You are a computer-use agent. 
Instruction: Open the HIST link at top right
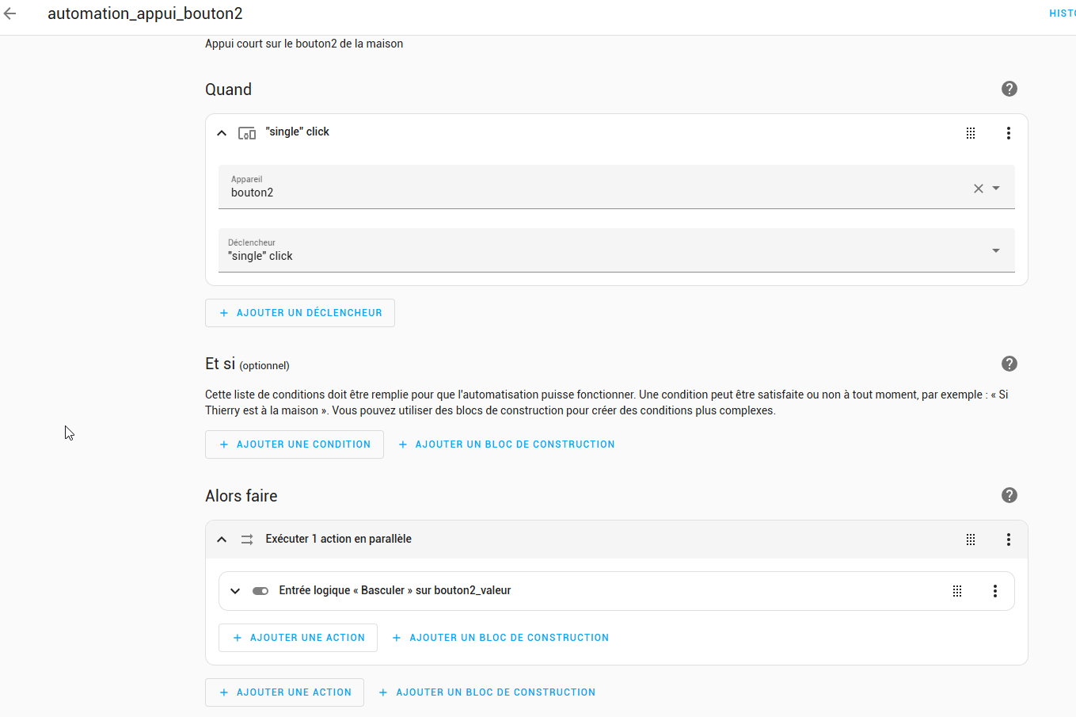(1063, 13)
